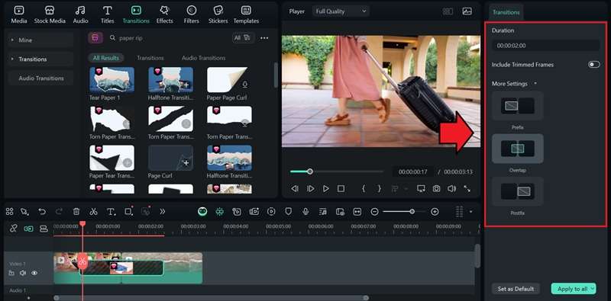Take a snapshot with camera icon

point(436,189)
